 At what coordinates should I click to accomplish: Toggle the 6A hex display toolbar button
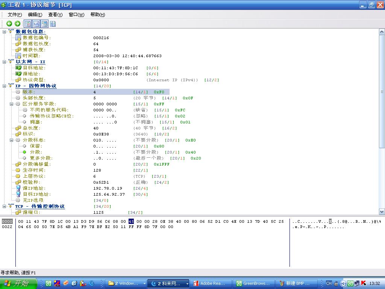tap(36, 23)
